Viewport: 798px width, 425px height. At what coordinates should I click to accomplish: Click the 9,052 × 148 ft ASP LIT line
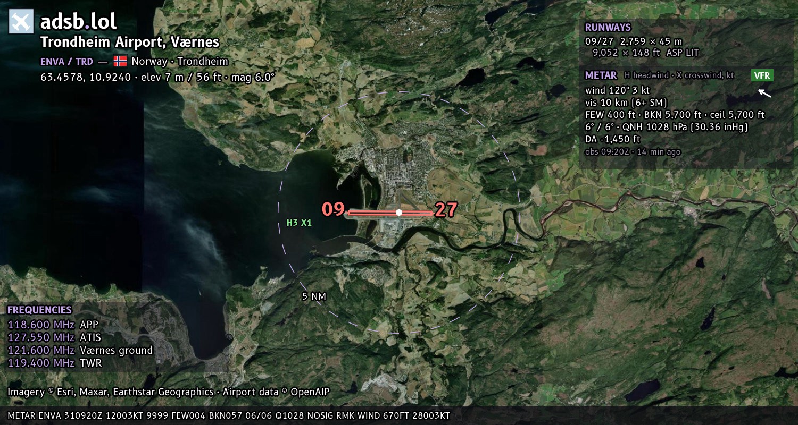[x=645, y=53]
